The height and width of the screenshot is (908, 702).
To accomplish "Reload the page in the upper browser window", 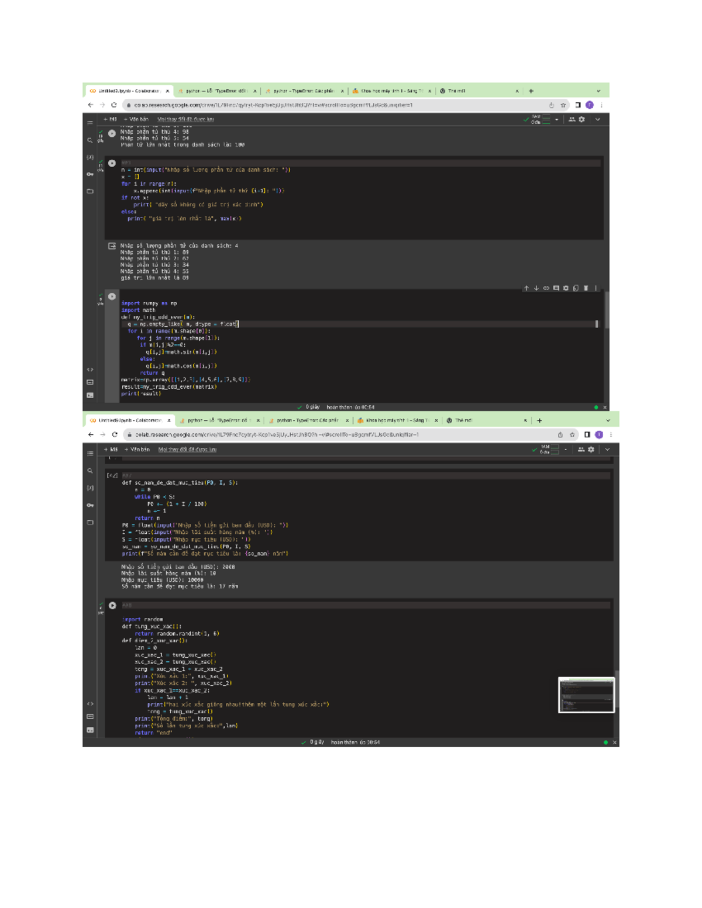I will tap(113, 105).
